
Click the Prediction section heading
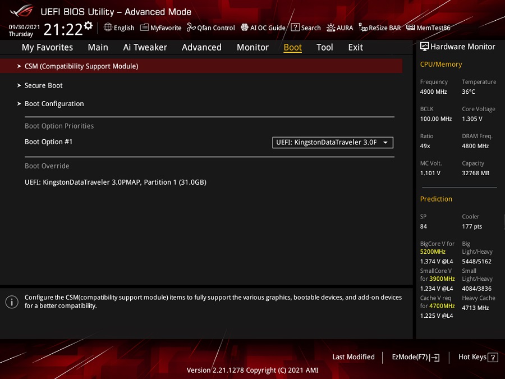[x=436, y=199]
